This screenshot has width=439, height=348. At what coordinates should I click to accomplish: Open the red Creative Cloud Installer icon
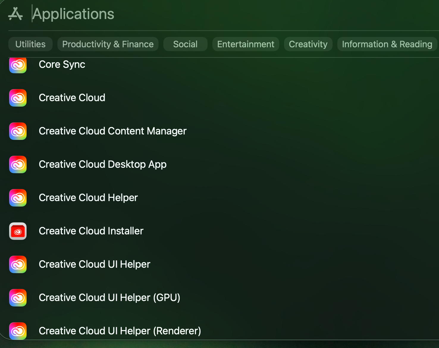pyautogui.click(x=18, y=231)
